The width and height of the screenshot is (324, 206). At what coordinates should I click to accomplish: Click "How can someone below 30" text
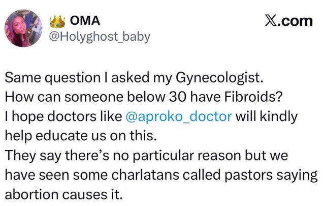(x=88, y=97)
